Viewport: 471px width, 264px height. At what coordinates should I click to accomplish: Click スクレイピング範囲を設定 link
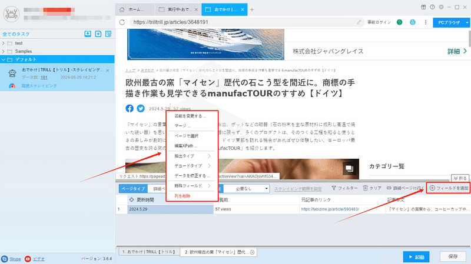(298, 189)
